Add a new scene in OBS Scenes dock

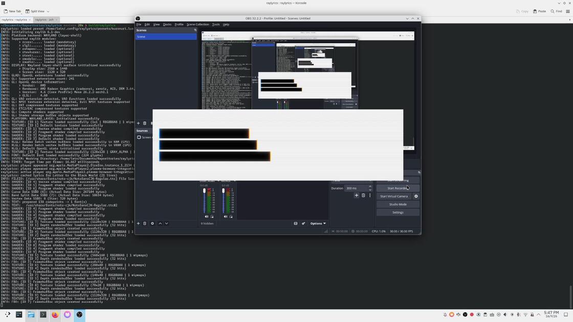(138, 123)
